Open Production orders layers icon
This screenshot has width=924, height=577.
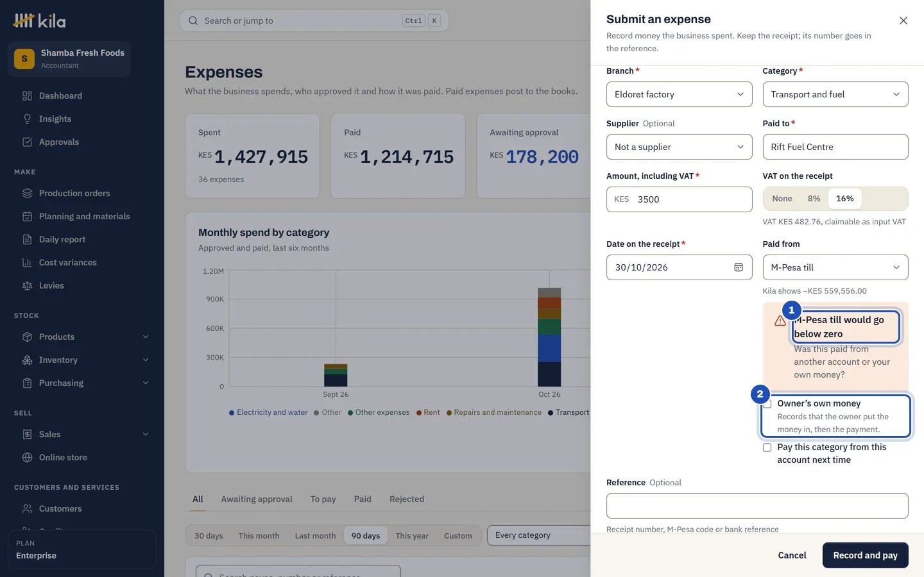27,194
